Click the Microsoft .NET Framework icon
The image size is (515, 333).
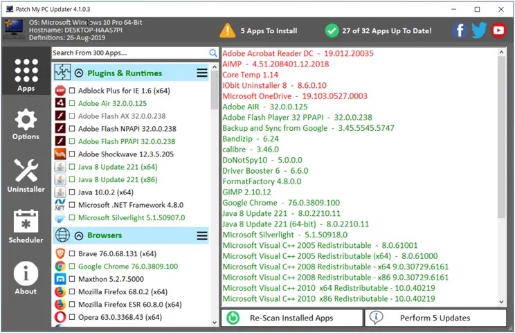(60, 205)
